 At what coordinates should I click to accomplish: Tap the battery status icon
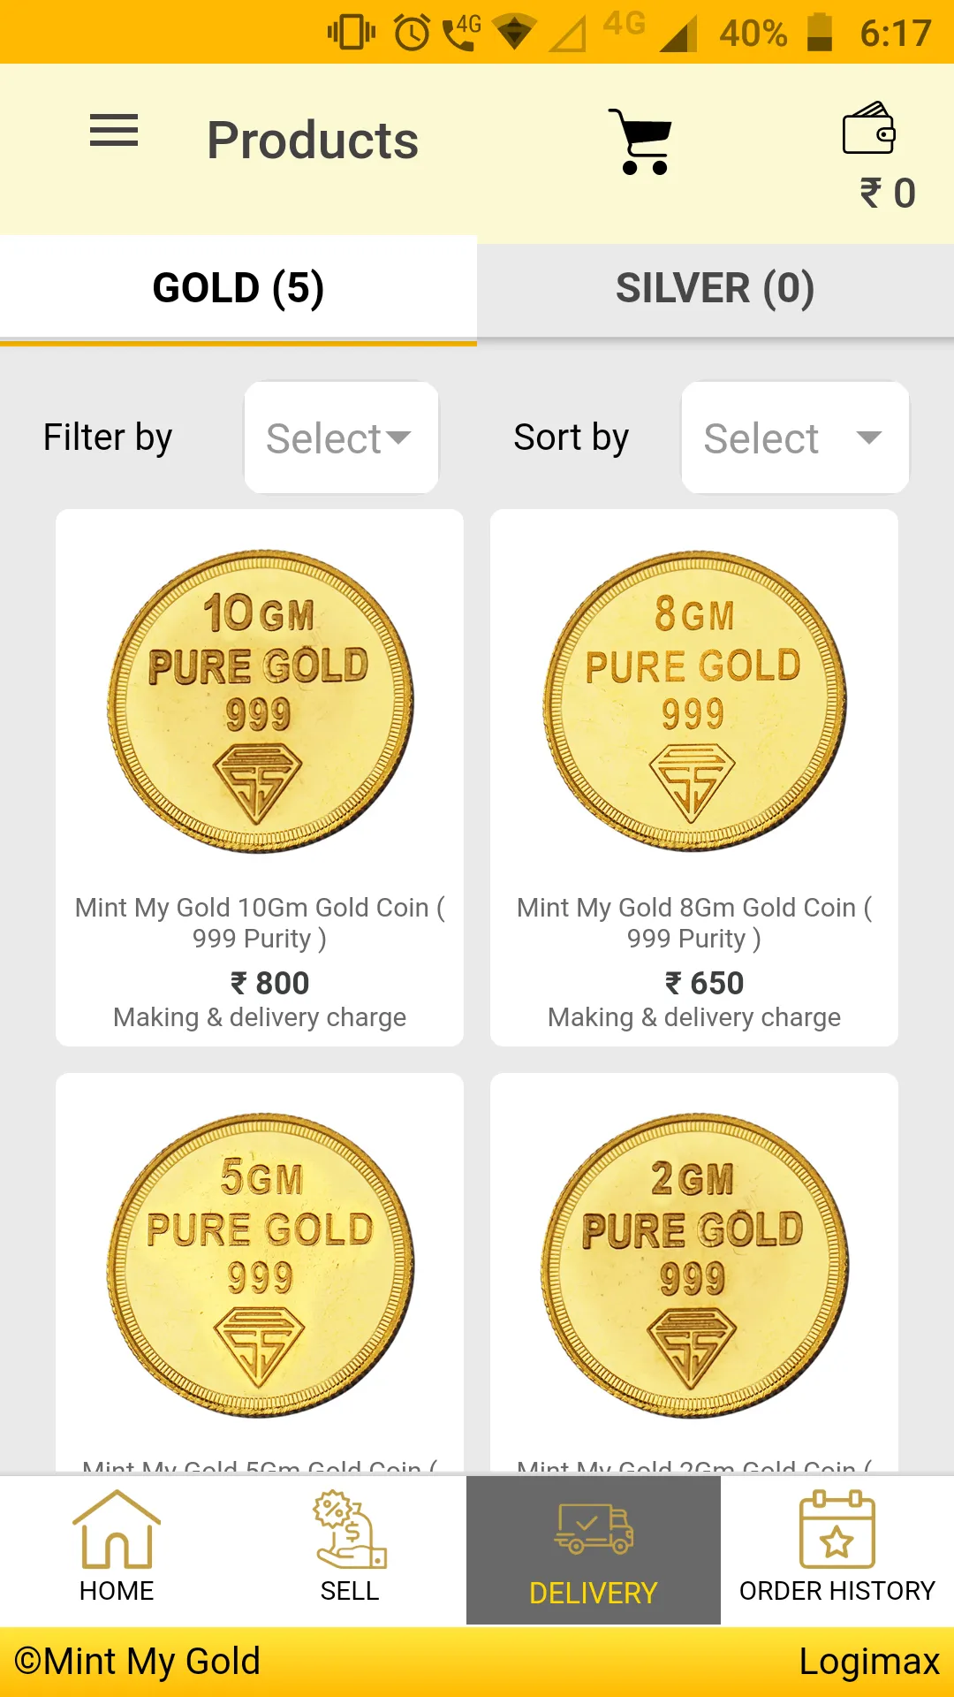tap(820, 33)
